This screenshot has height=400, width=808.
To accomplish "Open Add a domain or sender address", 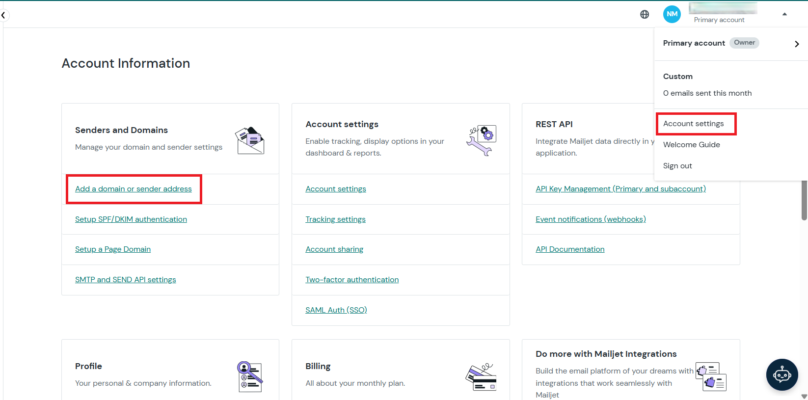I will pos(134,189).
